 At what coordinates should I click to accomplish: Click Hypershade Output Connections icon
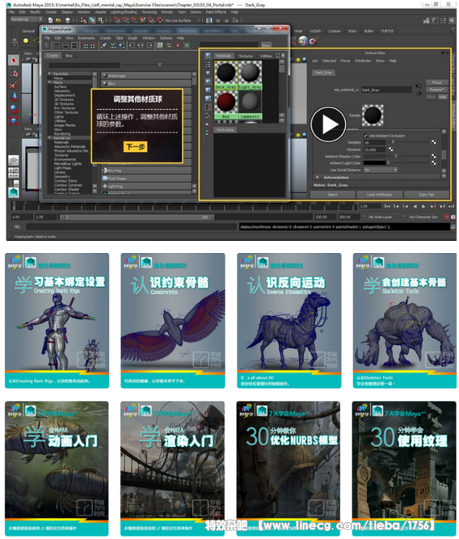click(150, 45)
